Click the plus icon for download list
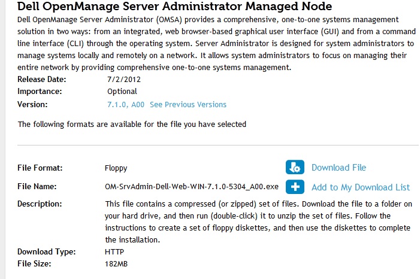Screen dimensions: 420x279 [295, 187]
